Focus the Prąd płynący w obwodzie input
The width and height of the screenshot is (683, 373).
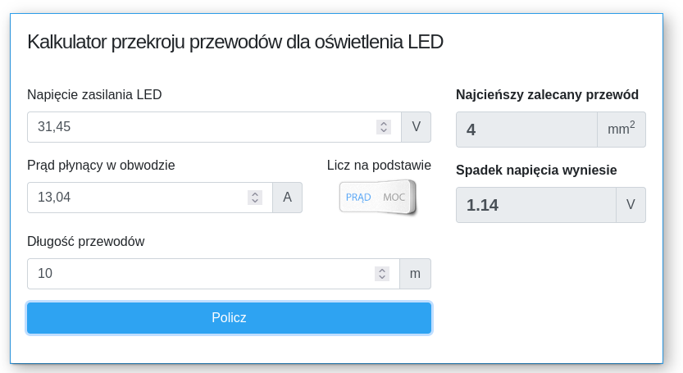150,198
